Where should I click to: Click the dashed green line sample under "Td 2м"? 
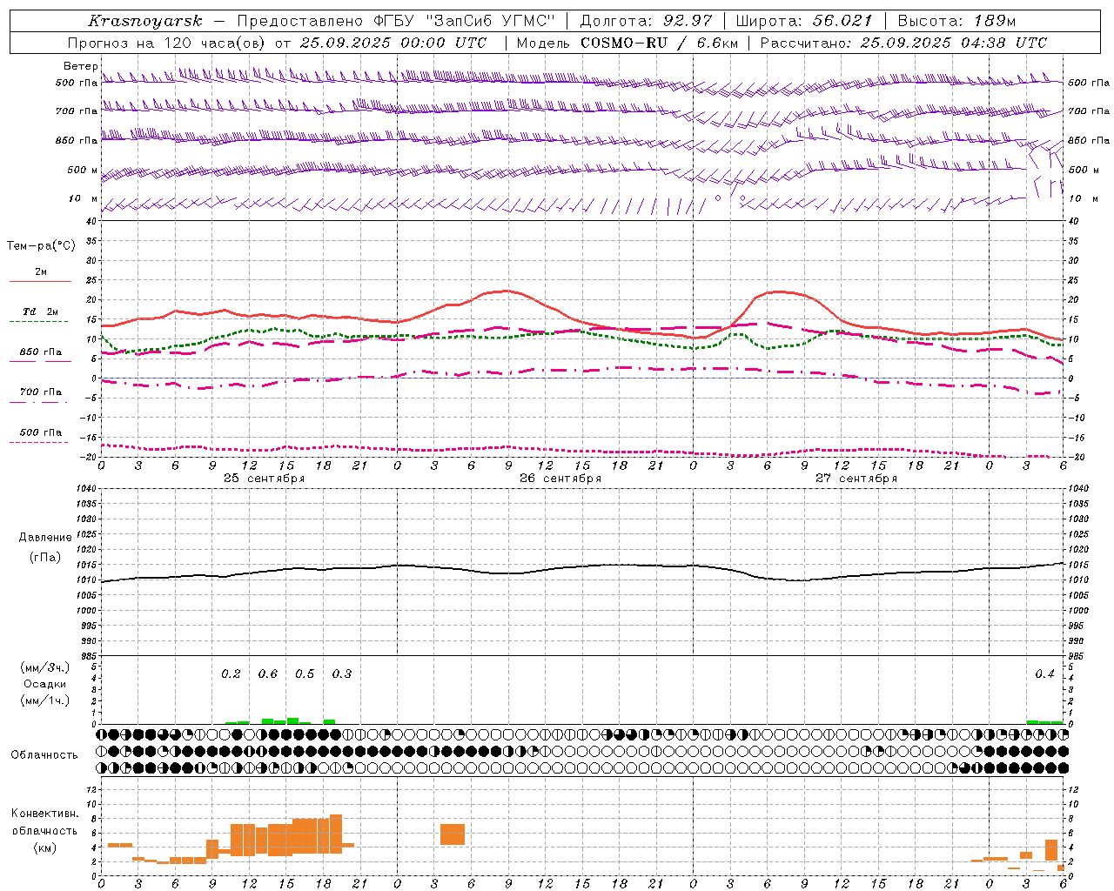point(38,322)
